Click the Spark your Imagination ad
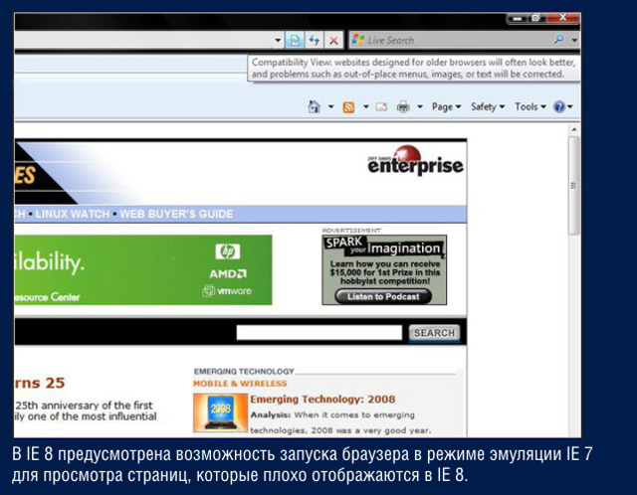 point(384,269)
